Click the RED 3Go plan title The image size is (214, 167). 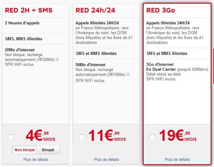pyautogui.click(x=160, y=10)
